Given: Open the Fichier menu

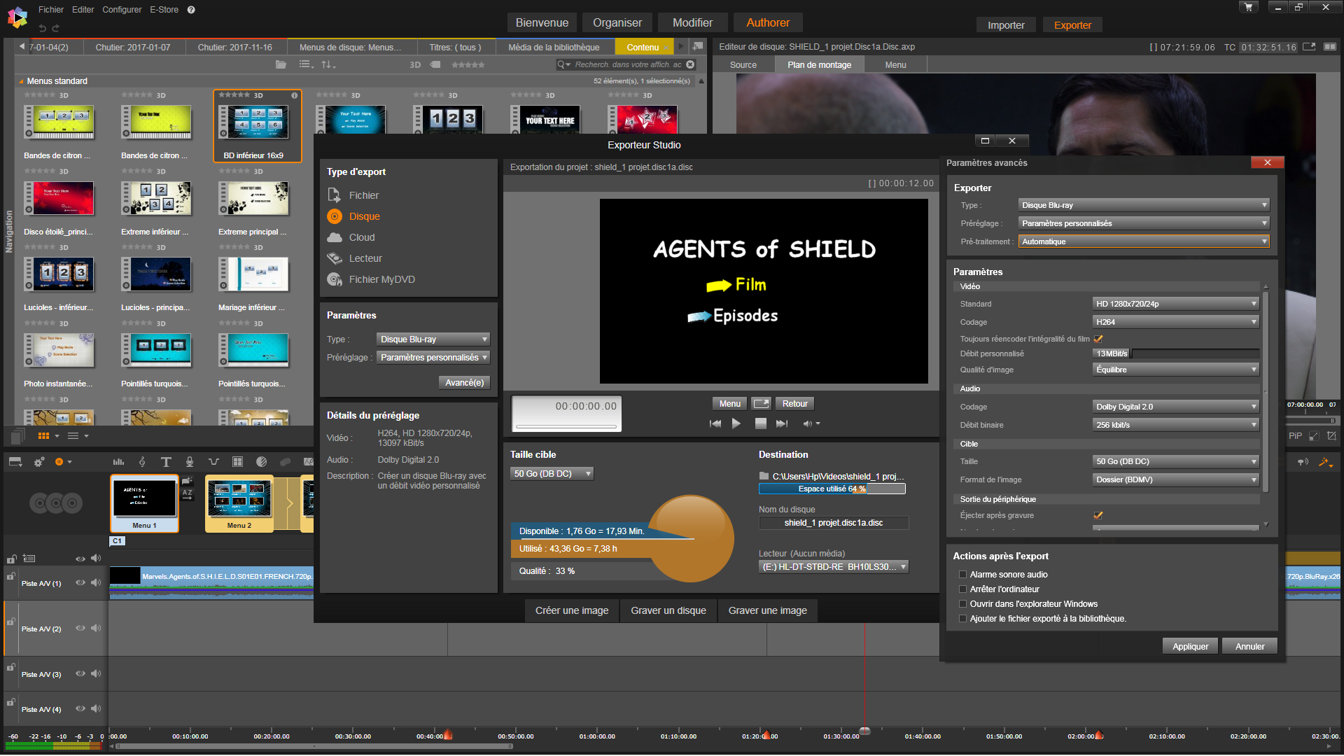Looking at the screenshot, I should 50,10.
